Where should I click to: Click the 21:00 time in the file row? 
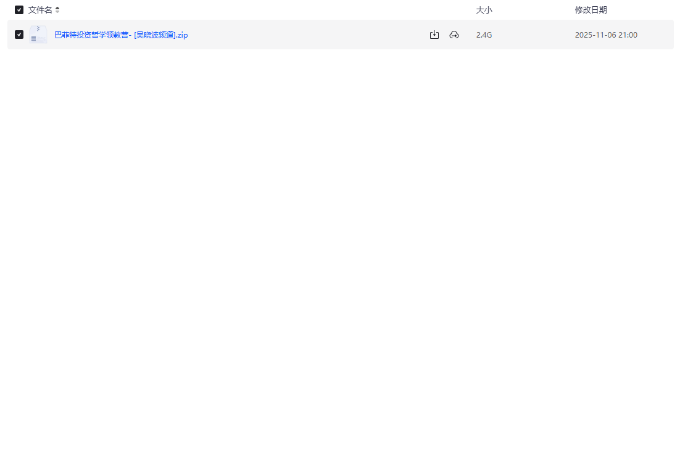628,35
